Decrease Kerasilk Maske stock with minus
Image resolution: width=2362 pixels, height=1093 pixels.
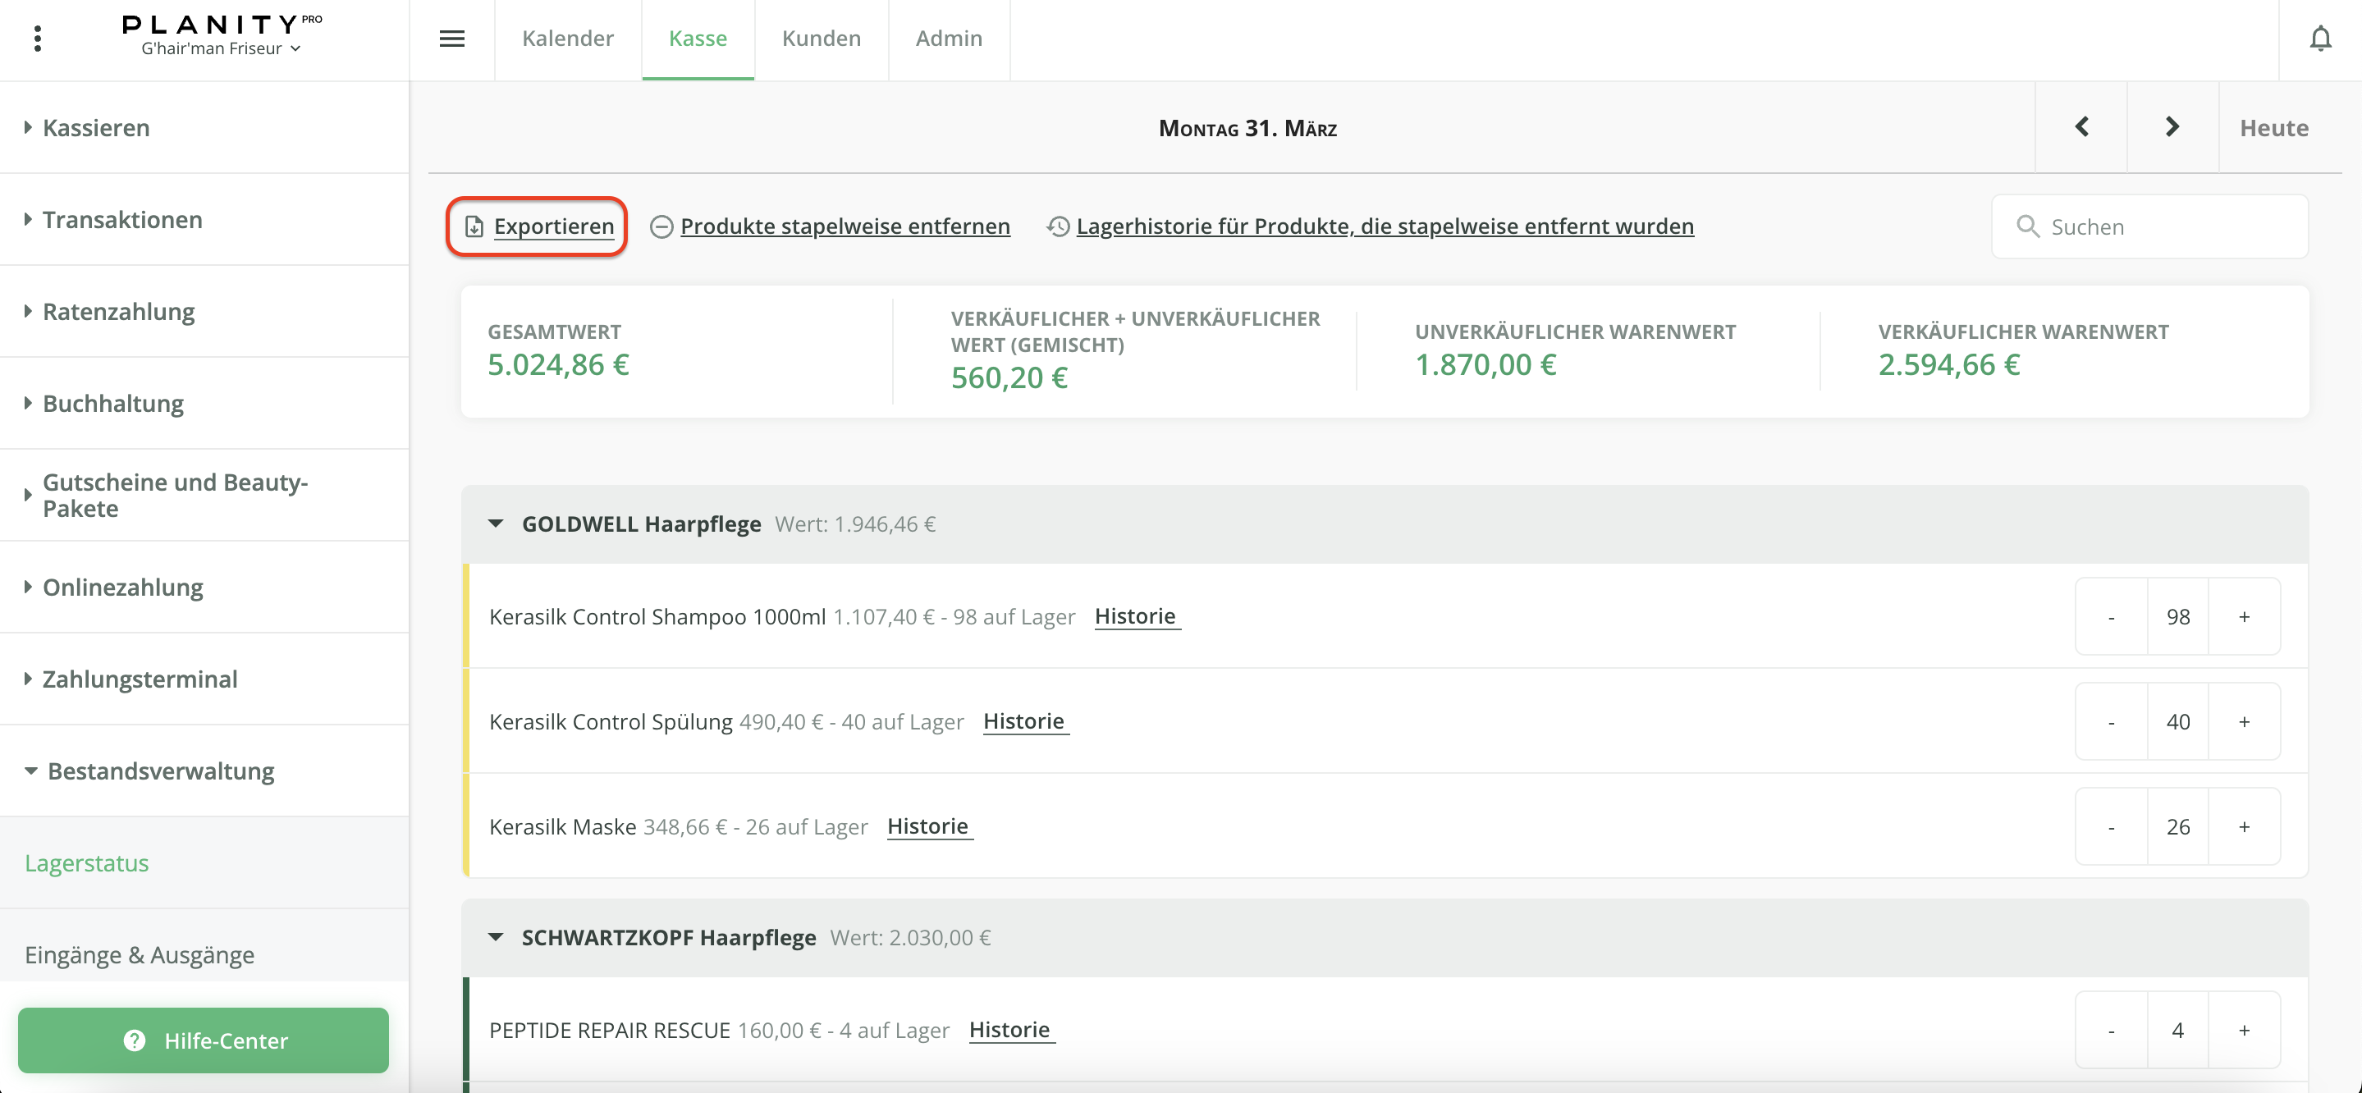point(2111,827)
